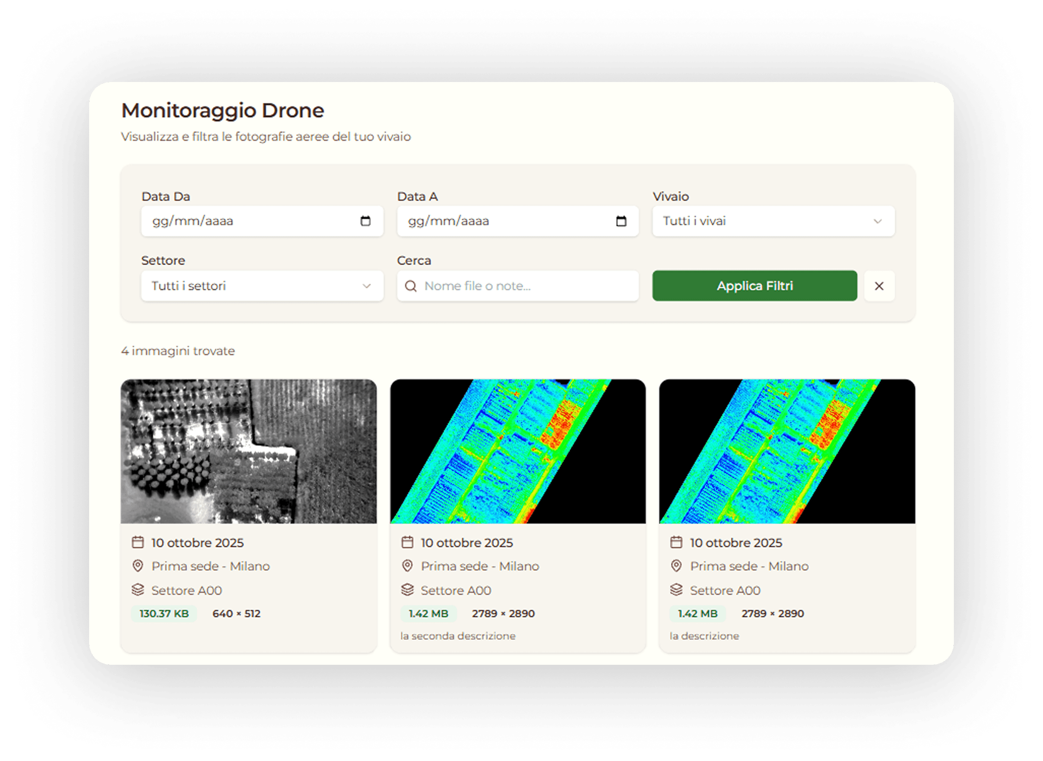The image size is (1043, 761).
Task: Click into the Data Da date field
Action: [249, 221]
